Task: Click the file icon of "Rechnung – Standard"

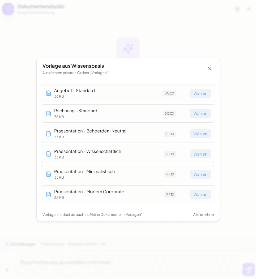Action: (48, 113)
